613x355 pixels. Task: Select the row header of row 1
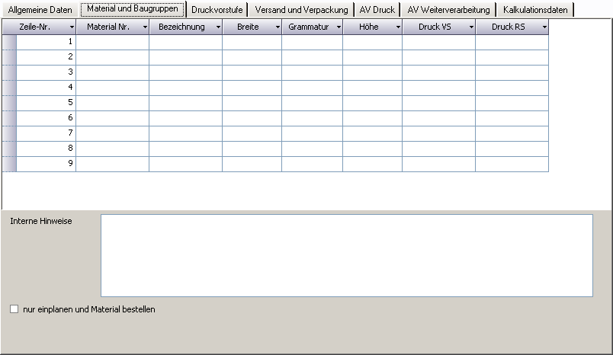point(9,42)
